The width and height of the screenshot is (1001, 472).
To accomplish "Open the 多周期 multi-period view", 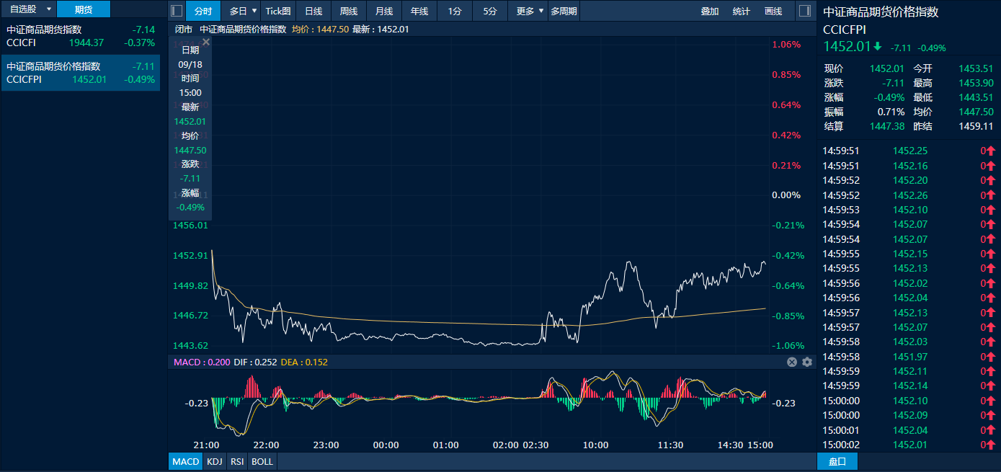I will (564, 11).
